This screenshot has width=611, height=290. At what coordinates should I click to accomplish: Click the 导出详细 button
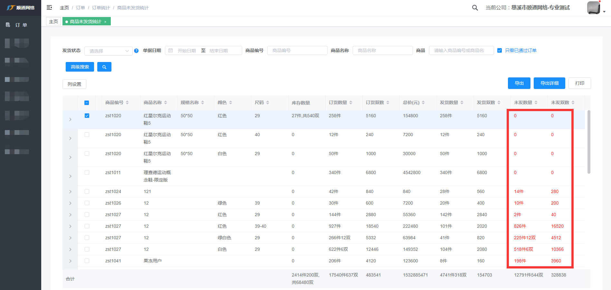pyautogui.click(x=549, y=83)
